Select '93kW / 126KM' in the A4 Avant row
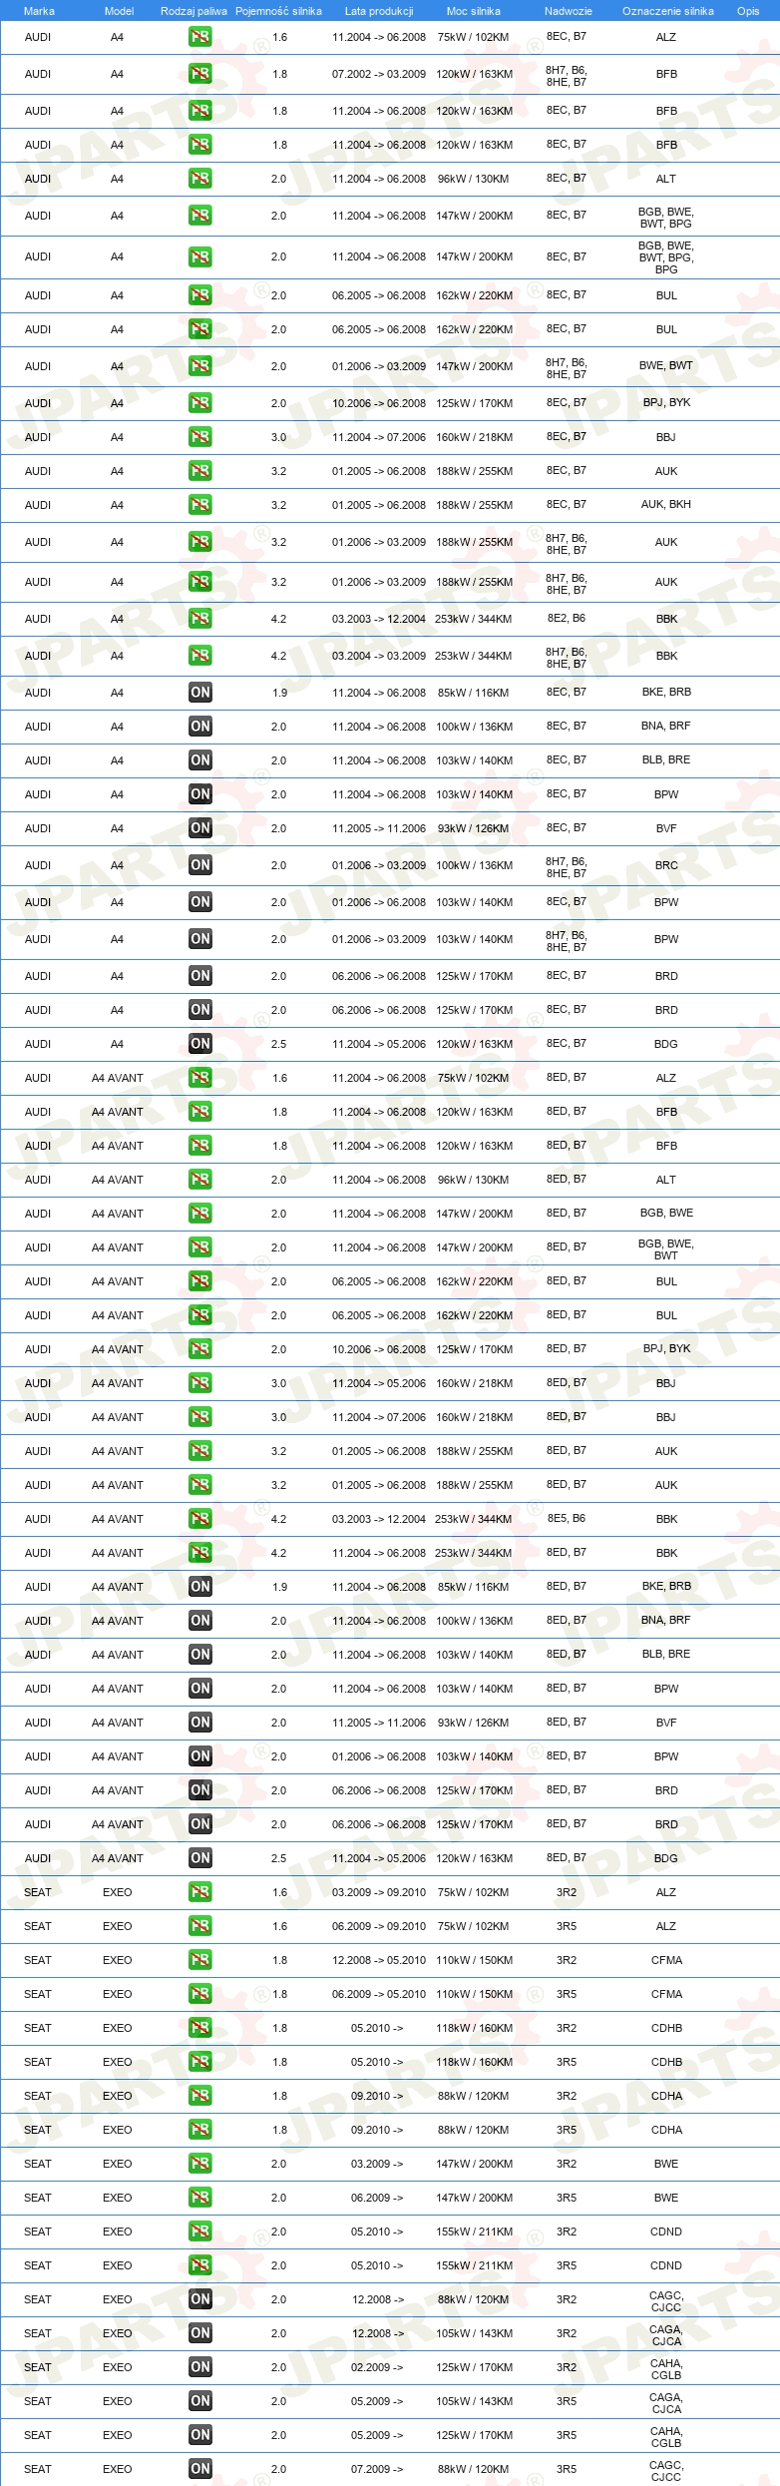Viewport: 780px width, 2486px height. pyautogui.click(x=473, y=1723)
